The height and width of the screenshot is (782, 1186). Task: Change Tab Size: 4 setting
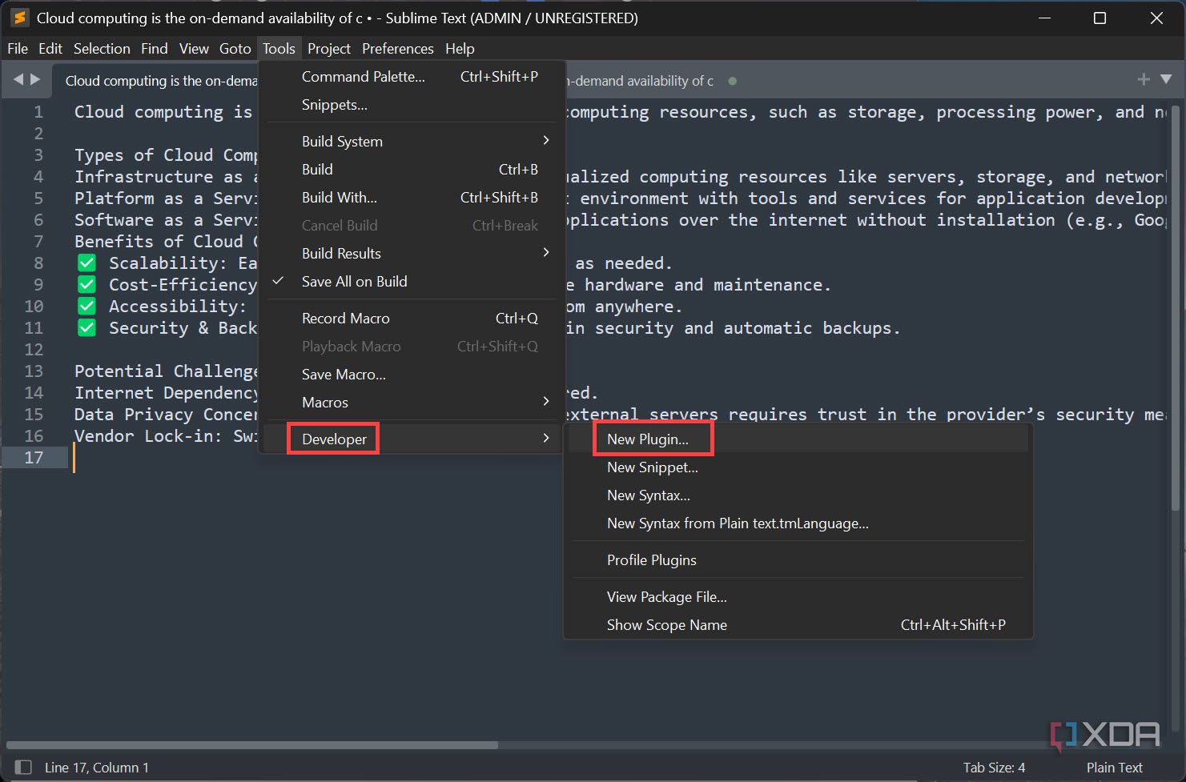coord(994,767)
